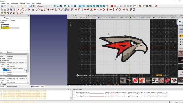Select the Create Arc sketch tool
Viewport: 183px width, 103px height.
(24, 9)
